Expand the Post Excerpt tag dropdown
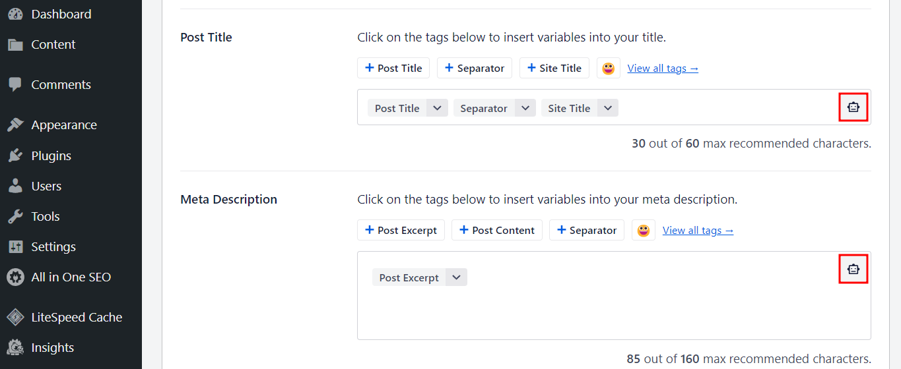Image resolution: width=901 pixels, height=369 pixels. point(456,277)
